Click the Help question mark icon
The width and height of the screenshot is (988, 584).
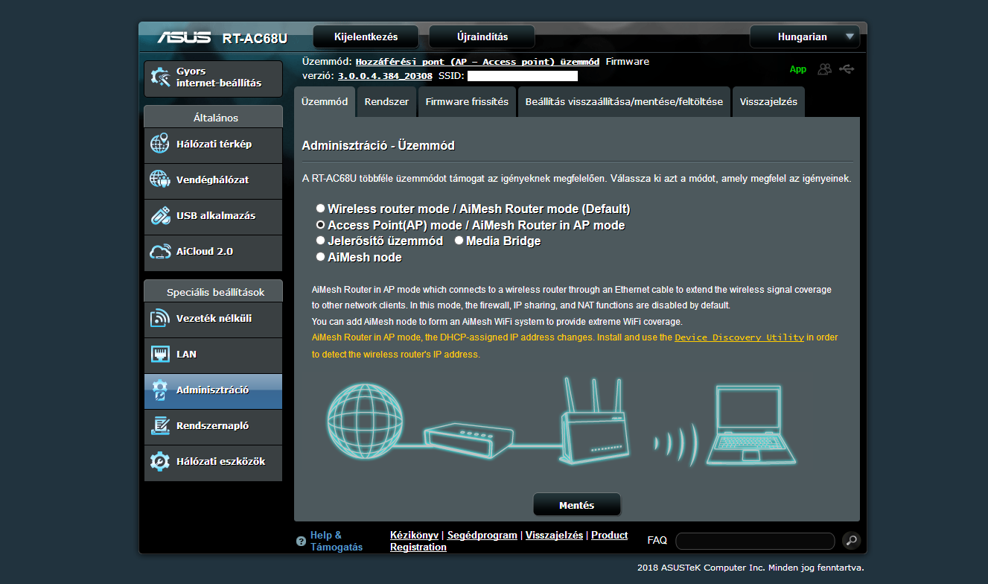[301, 542]
